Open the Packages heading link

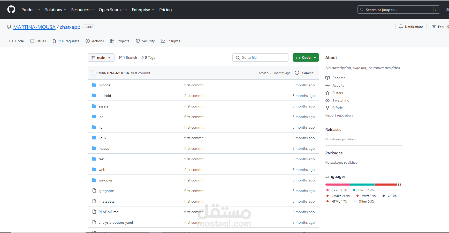(334, 153)
